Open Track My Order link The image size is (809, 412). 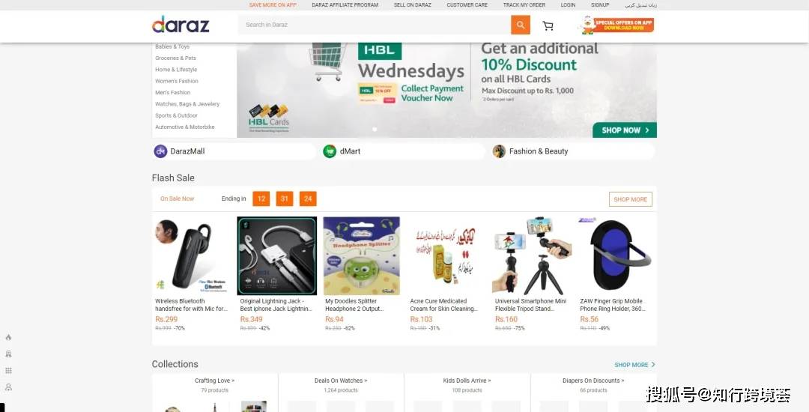pos(524,4)
